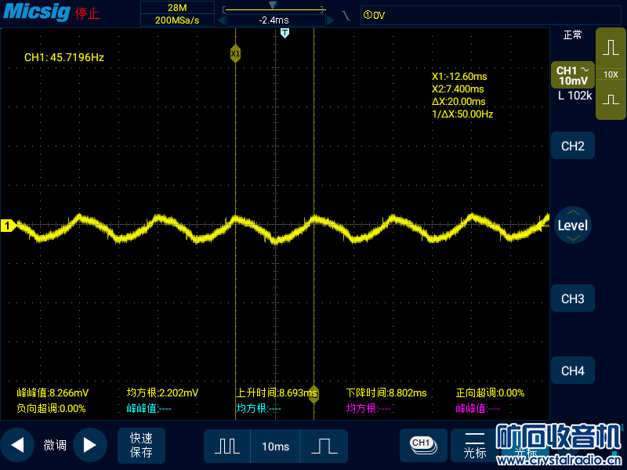Open the CH1 channel selector icon at bottom

click(x=422, y=444)
